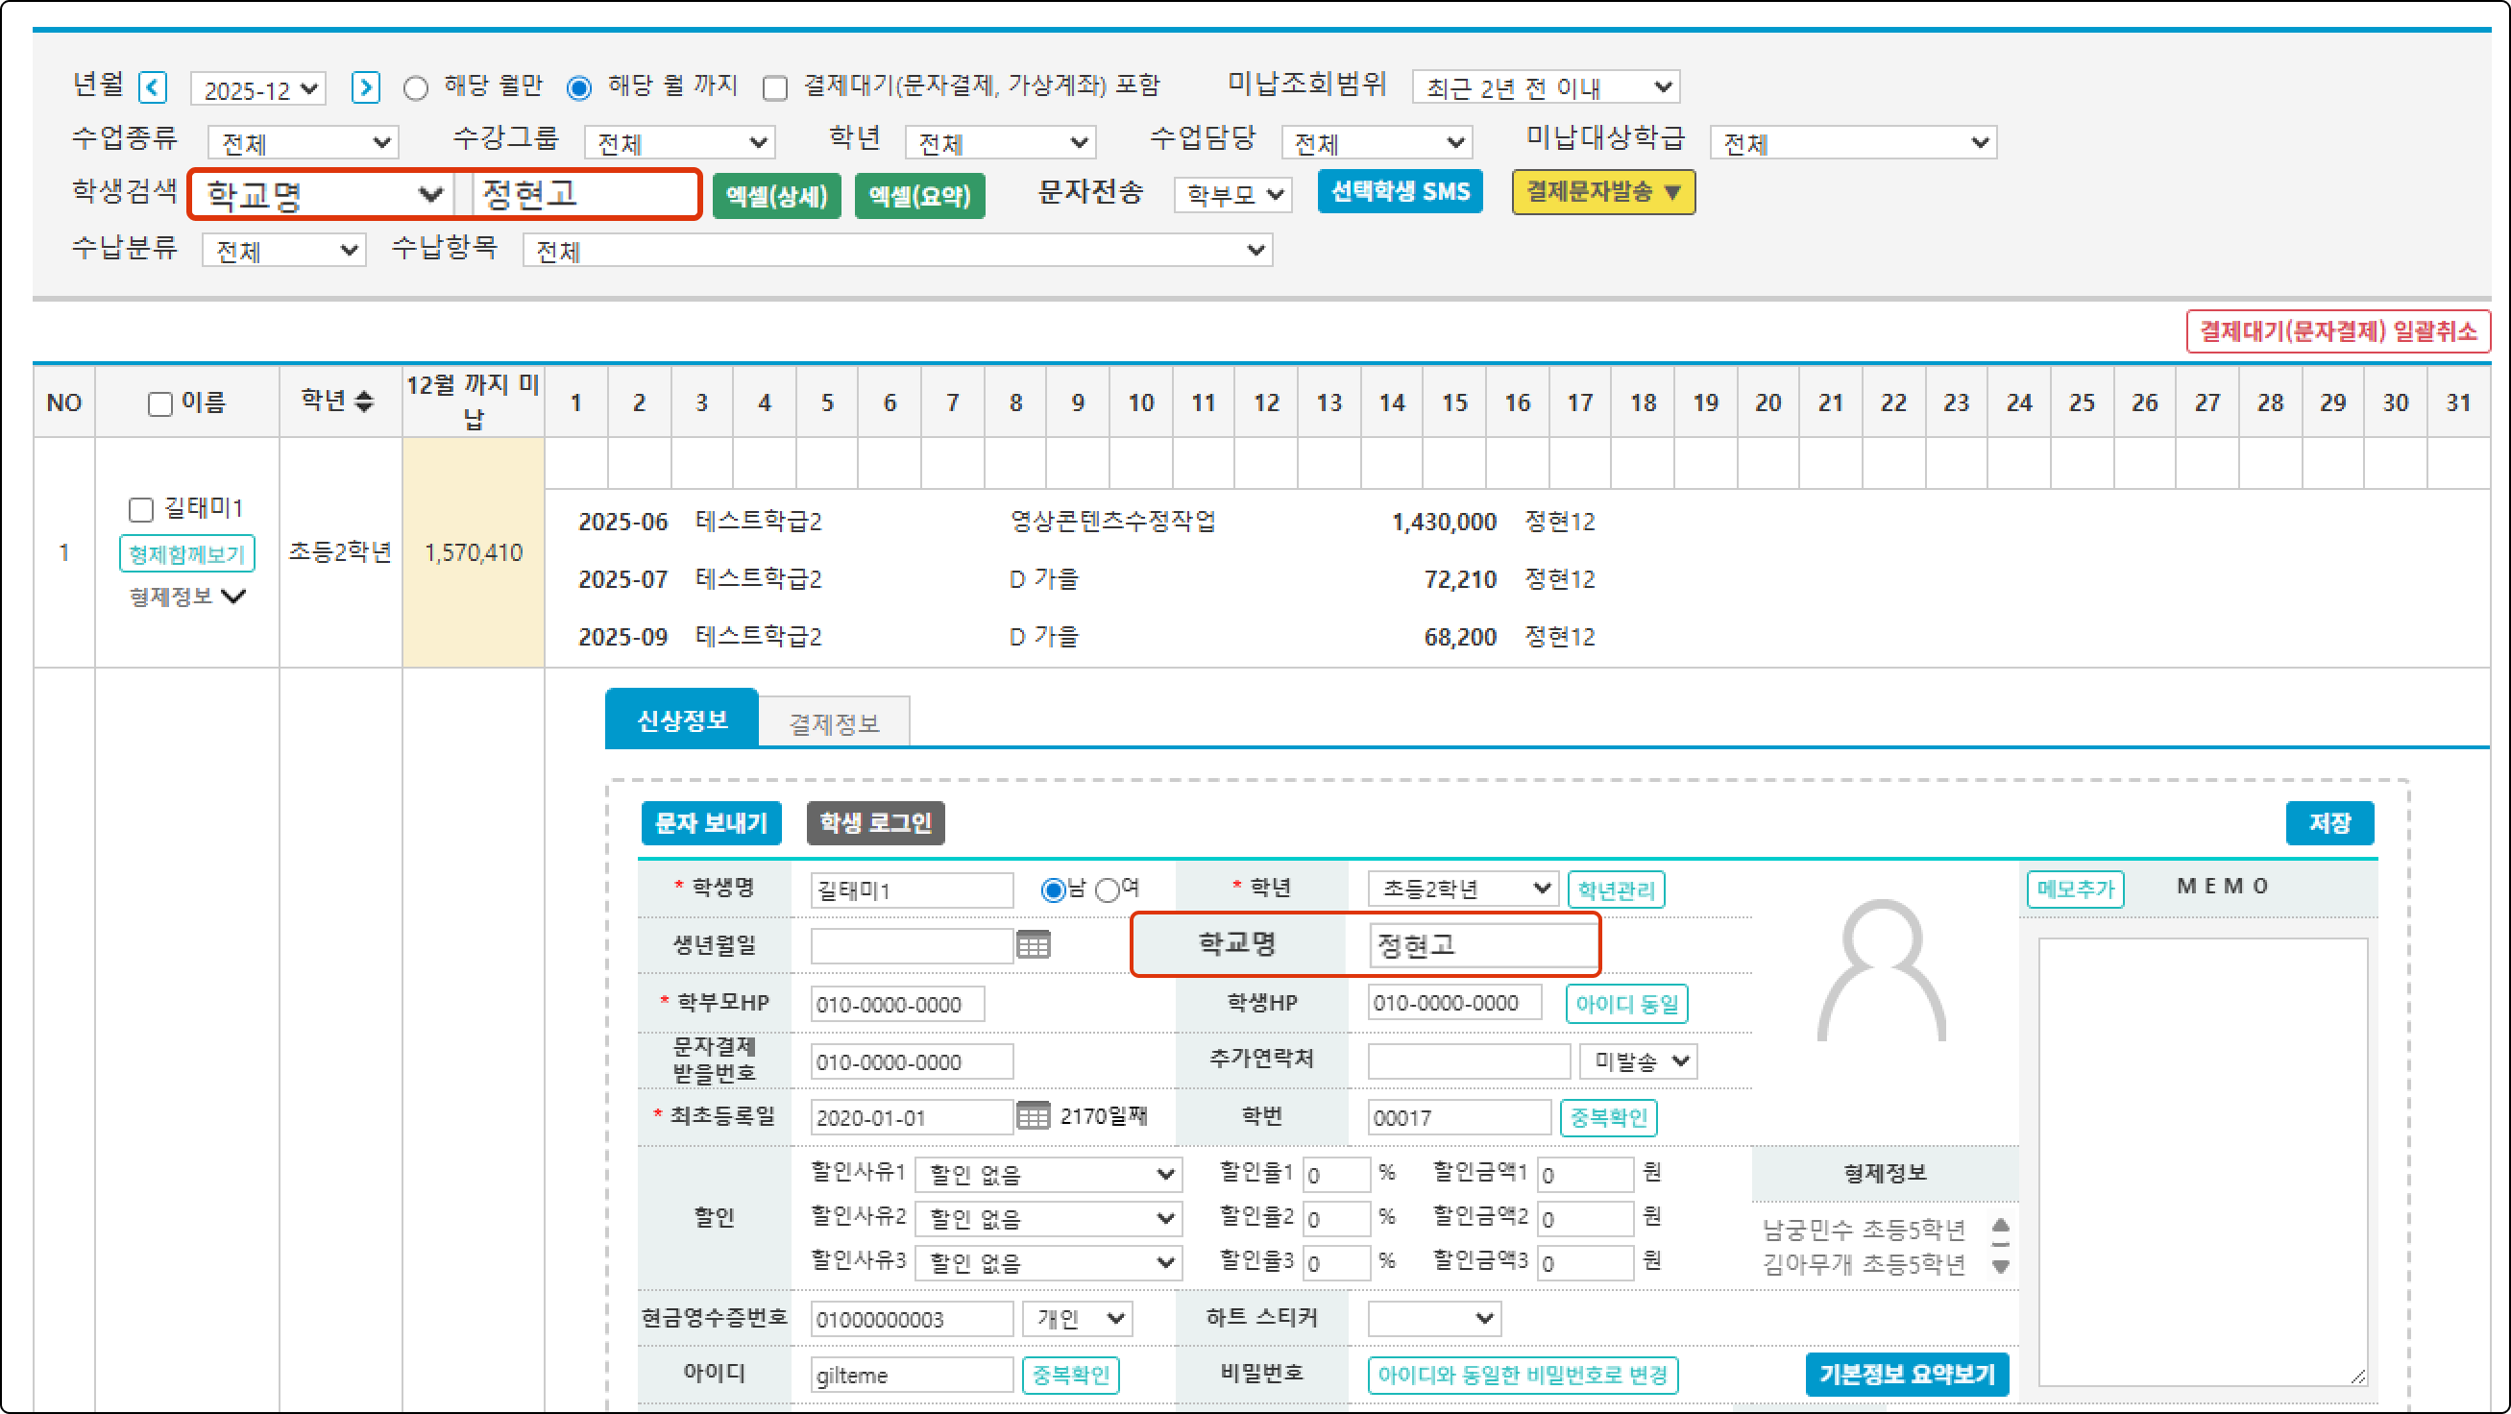The height and width of the screenshot is (1414, 2511).
Task: Select the 해당 월만 radio button
Action: (x=416, y=88)
